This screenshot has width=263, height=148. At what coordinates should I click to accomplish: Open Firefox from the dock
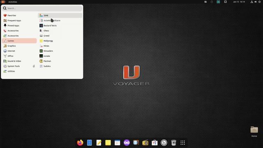click(80, 143)
